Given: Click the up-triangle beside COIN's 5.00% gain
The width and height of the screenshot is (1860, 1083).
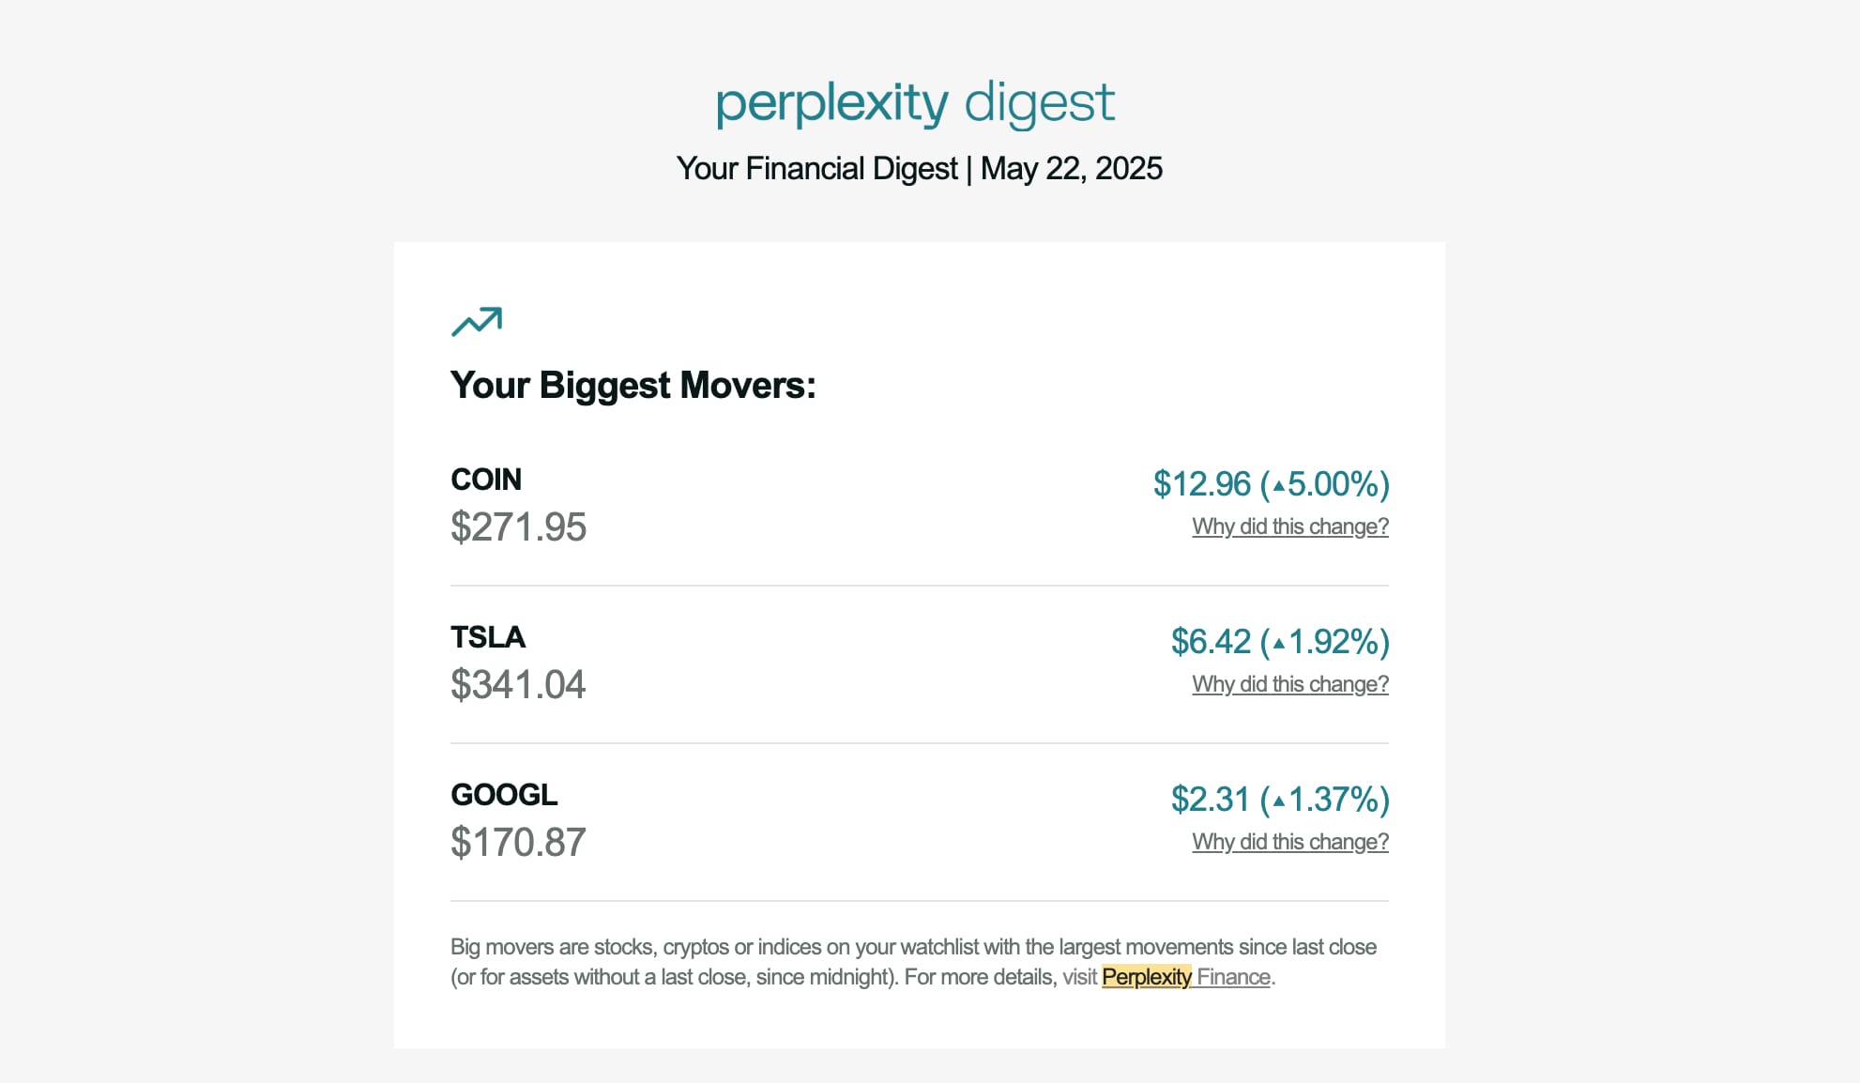Looking at the screenshot, I should coord(1277,485).
